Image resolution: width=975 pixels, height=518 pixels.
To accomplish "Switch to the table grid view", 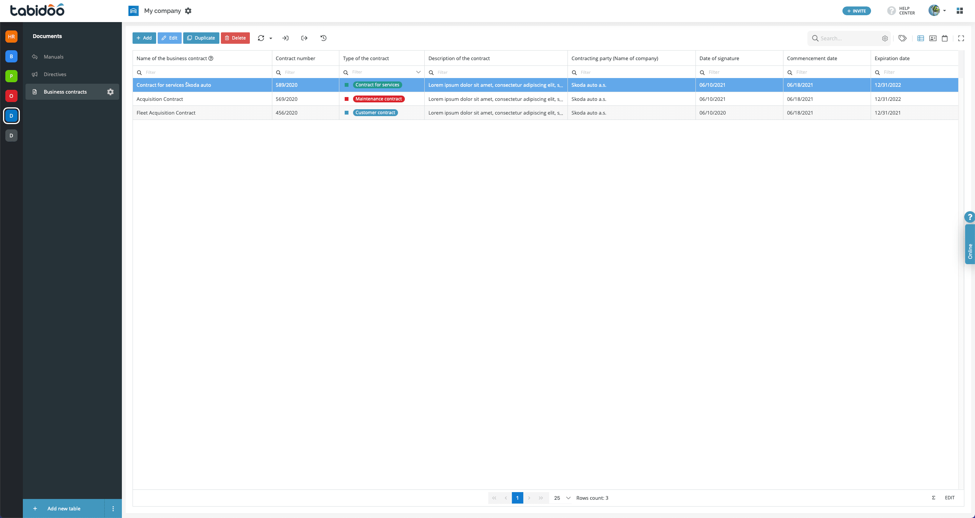I will [921, 38].
